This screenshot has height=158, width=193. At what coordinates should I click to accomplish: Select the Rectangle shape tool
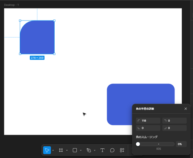point(75,150)
